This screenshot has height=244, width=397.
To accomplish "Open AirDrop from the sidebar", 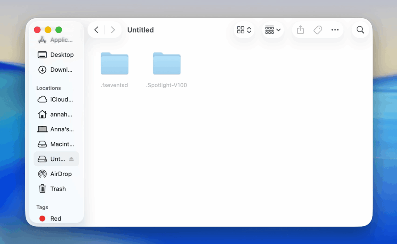I will (x=56, y=174).
